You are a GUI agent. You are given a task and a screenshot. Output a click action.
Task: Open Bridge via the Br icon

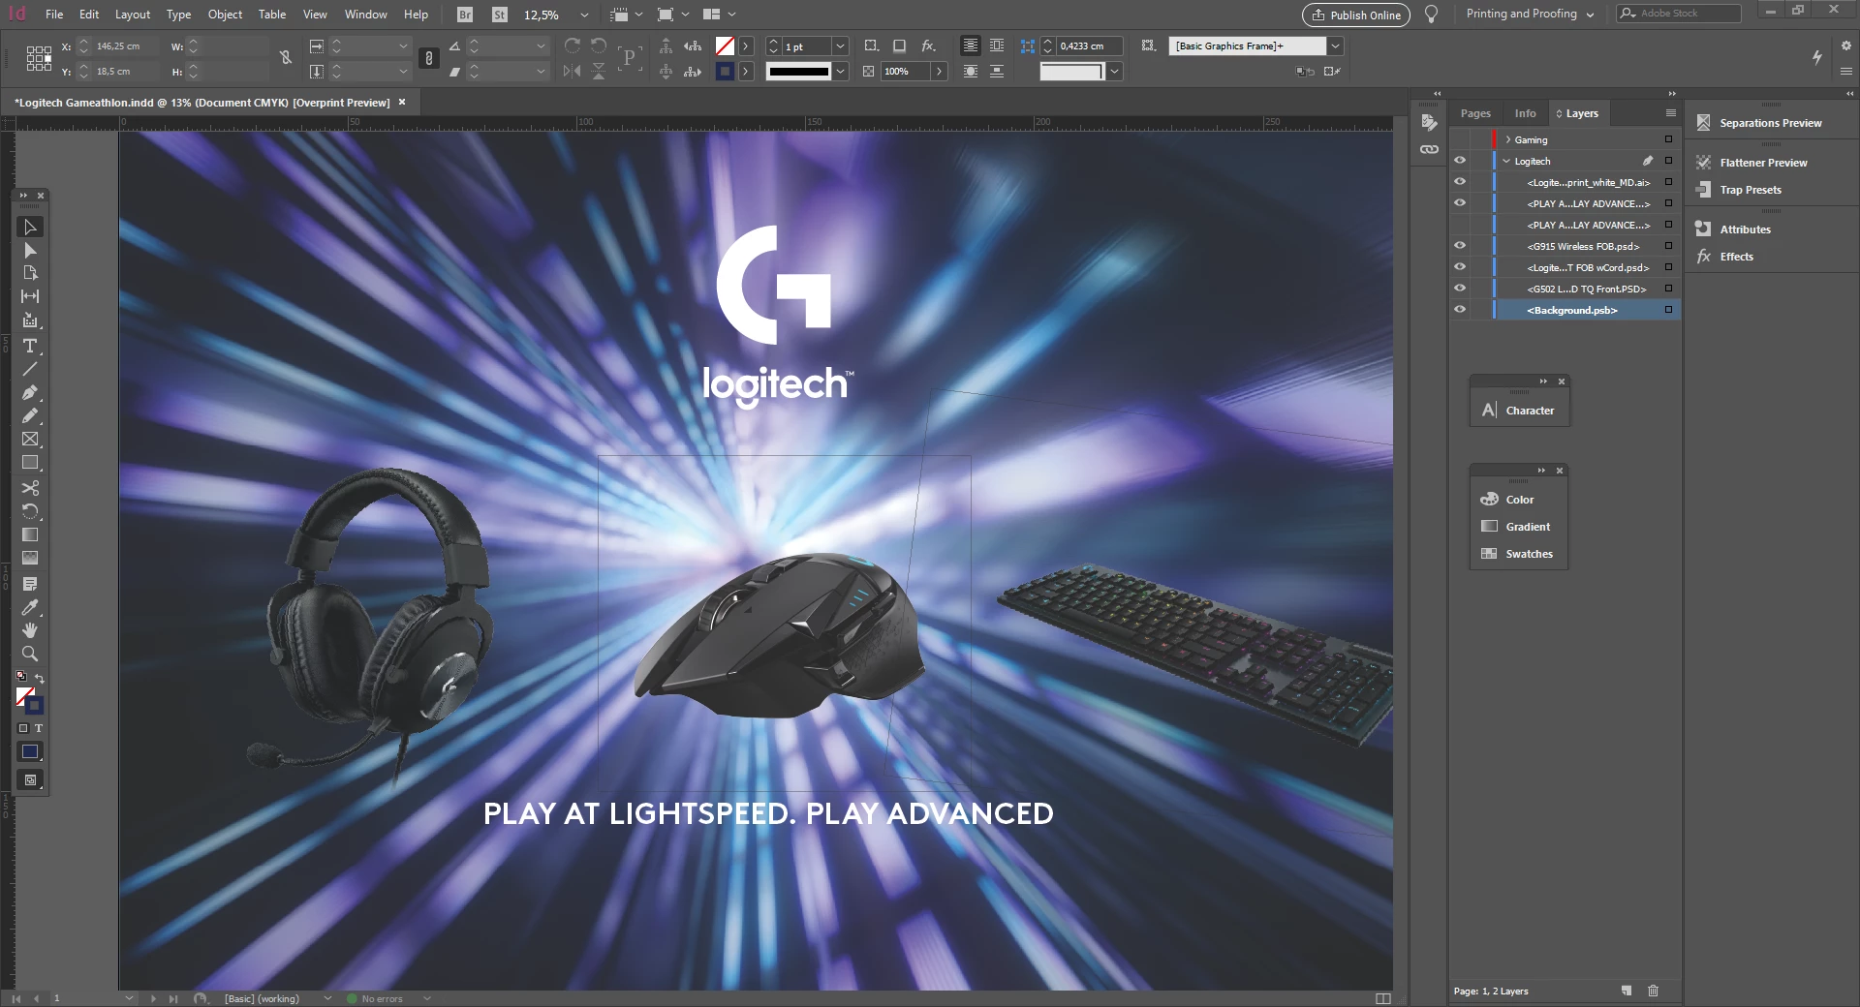(x=465, y=15)
